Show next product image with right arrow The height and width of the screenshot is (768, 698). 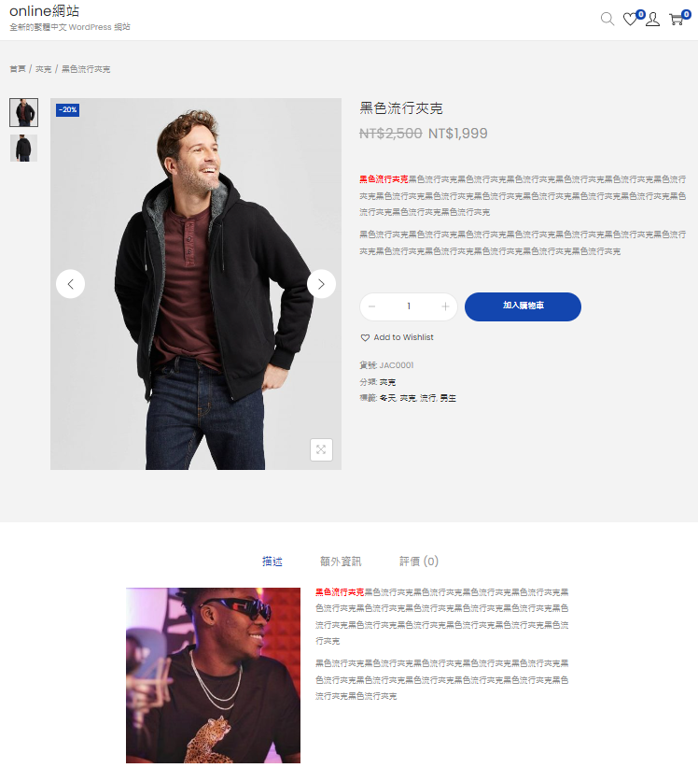(x=321, y=284)
